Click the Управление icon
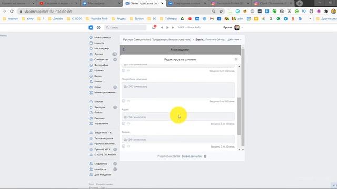Screen dimensions: 337x189 tap(91, 124)
